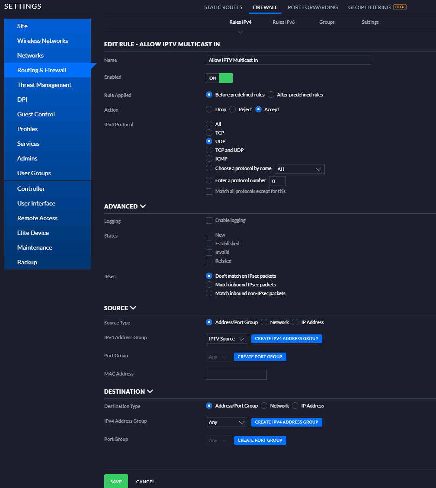The width and height of the screenshot is (436, 488).
Task: Click the MAC Address input field
Action: point(236,375)
